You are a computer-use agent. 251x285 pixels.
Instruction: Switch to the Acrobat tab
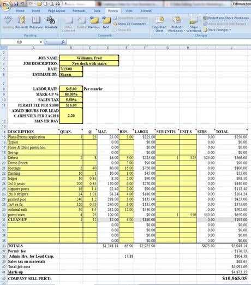(146, 11)
